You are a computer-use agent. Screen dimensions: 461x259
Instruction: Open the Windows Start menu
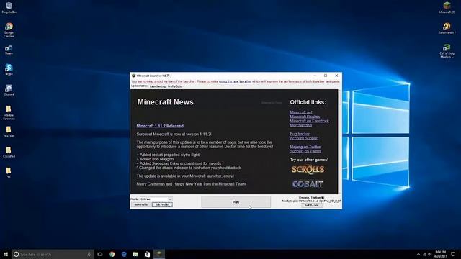(x=6, y=254)
